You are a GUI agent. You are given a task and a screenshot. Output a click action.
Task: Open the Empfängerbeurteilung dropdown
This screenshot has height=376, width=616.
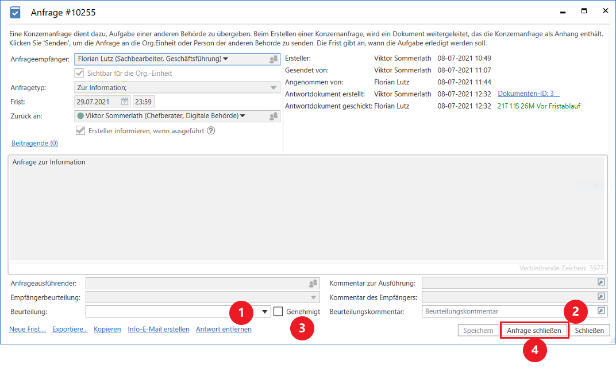[x=313, y=297]
